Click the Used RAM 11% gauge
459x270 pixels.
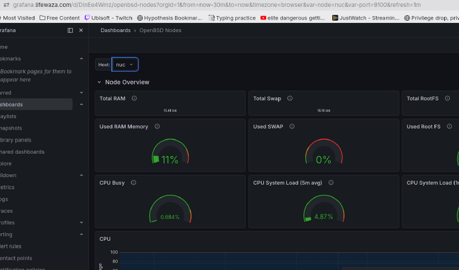point(170,151)
